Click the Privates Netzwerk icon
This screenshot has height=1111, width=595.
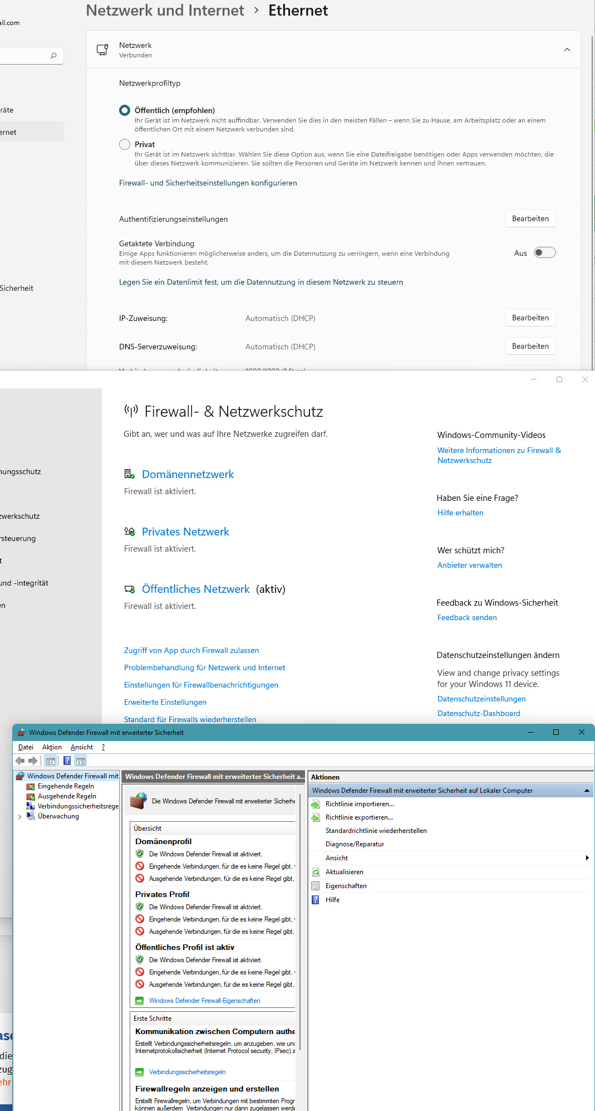tap(129, 532)
